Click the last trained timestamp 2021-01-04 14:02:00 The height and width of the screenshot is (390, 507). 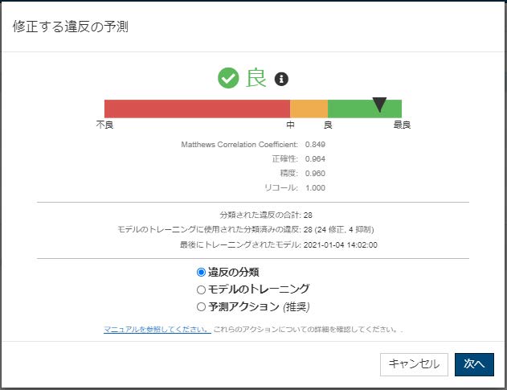[x=340, y=245]
